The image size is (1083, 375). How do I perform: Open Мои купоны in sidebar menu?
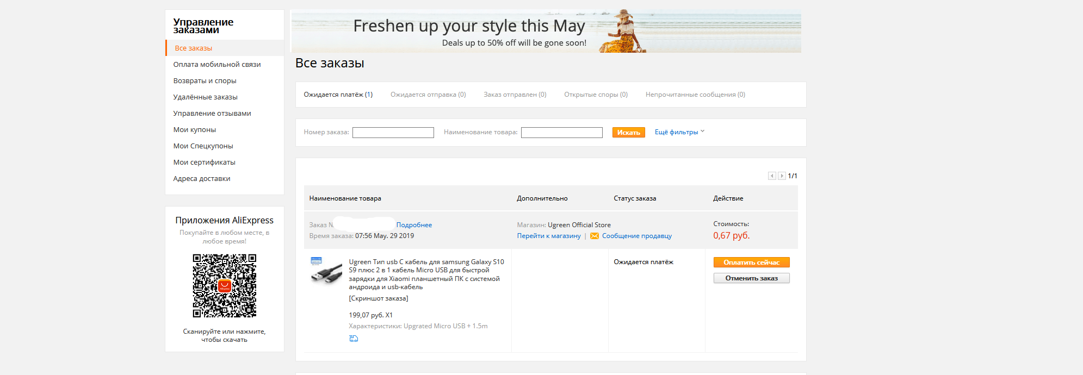pyautogui.click(x=195, y=129)
